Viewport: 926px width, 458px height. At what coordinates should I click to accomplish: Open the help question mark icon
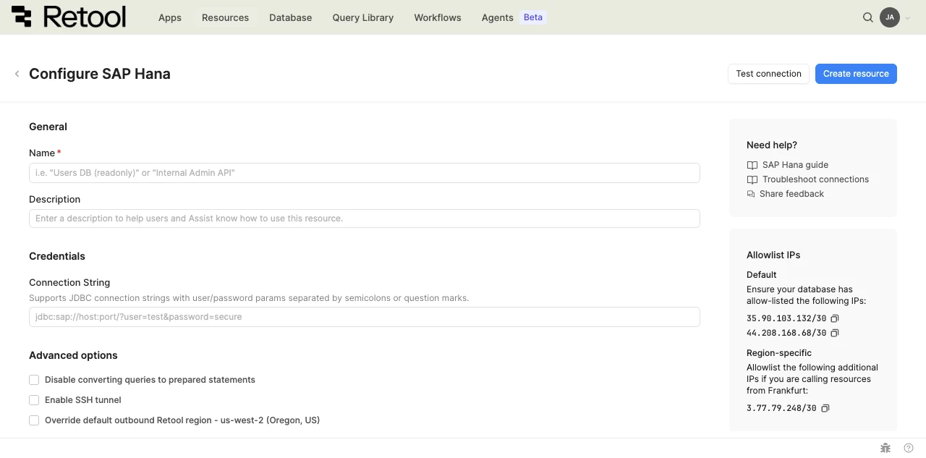(909, 448)
